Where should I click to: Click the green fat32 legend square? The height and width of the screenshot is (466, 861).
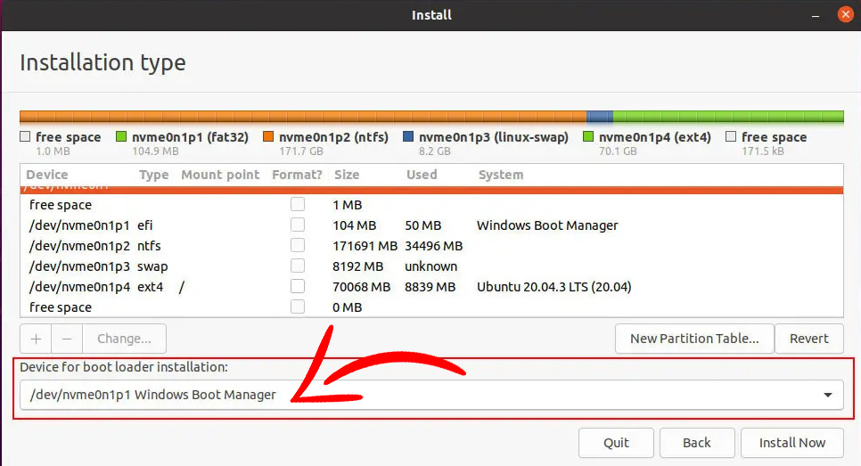[x=121, y=137]
